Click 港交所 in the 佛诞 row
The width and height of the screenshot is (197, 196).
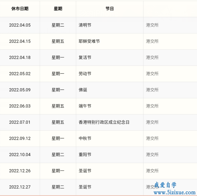152,90
